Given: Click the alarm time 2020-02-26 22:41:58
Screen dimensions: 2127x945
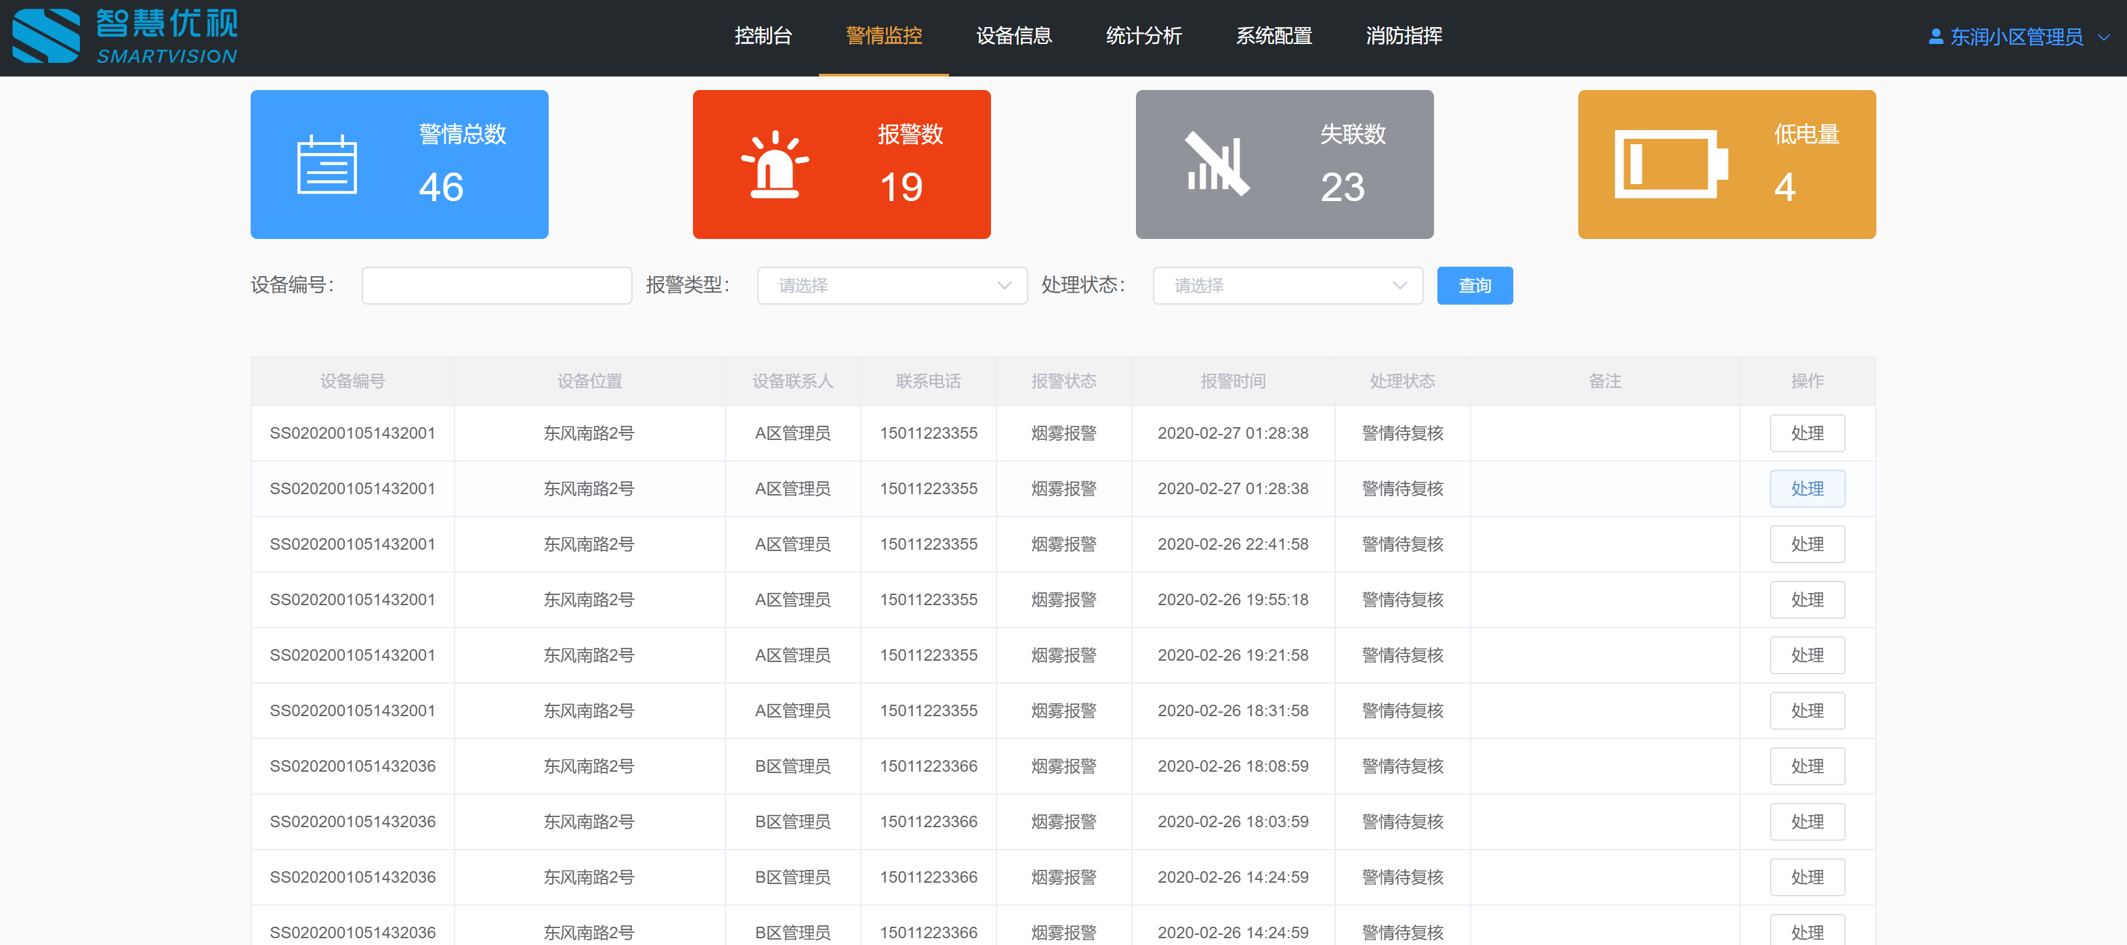Looking at the screenshot, I should [1233, 545].
